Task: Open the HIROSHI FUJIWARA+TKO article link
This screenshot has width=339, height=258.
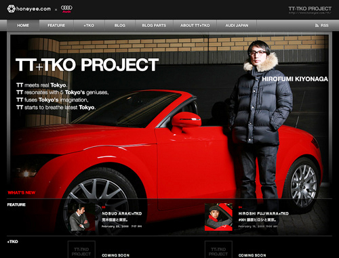Action: 264,213
